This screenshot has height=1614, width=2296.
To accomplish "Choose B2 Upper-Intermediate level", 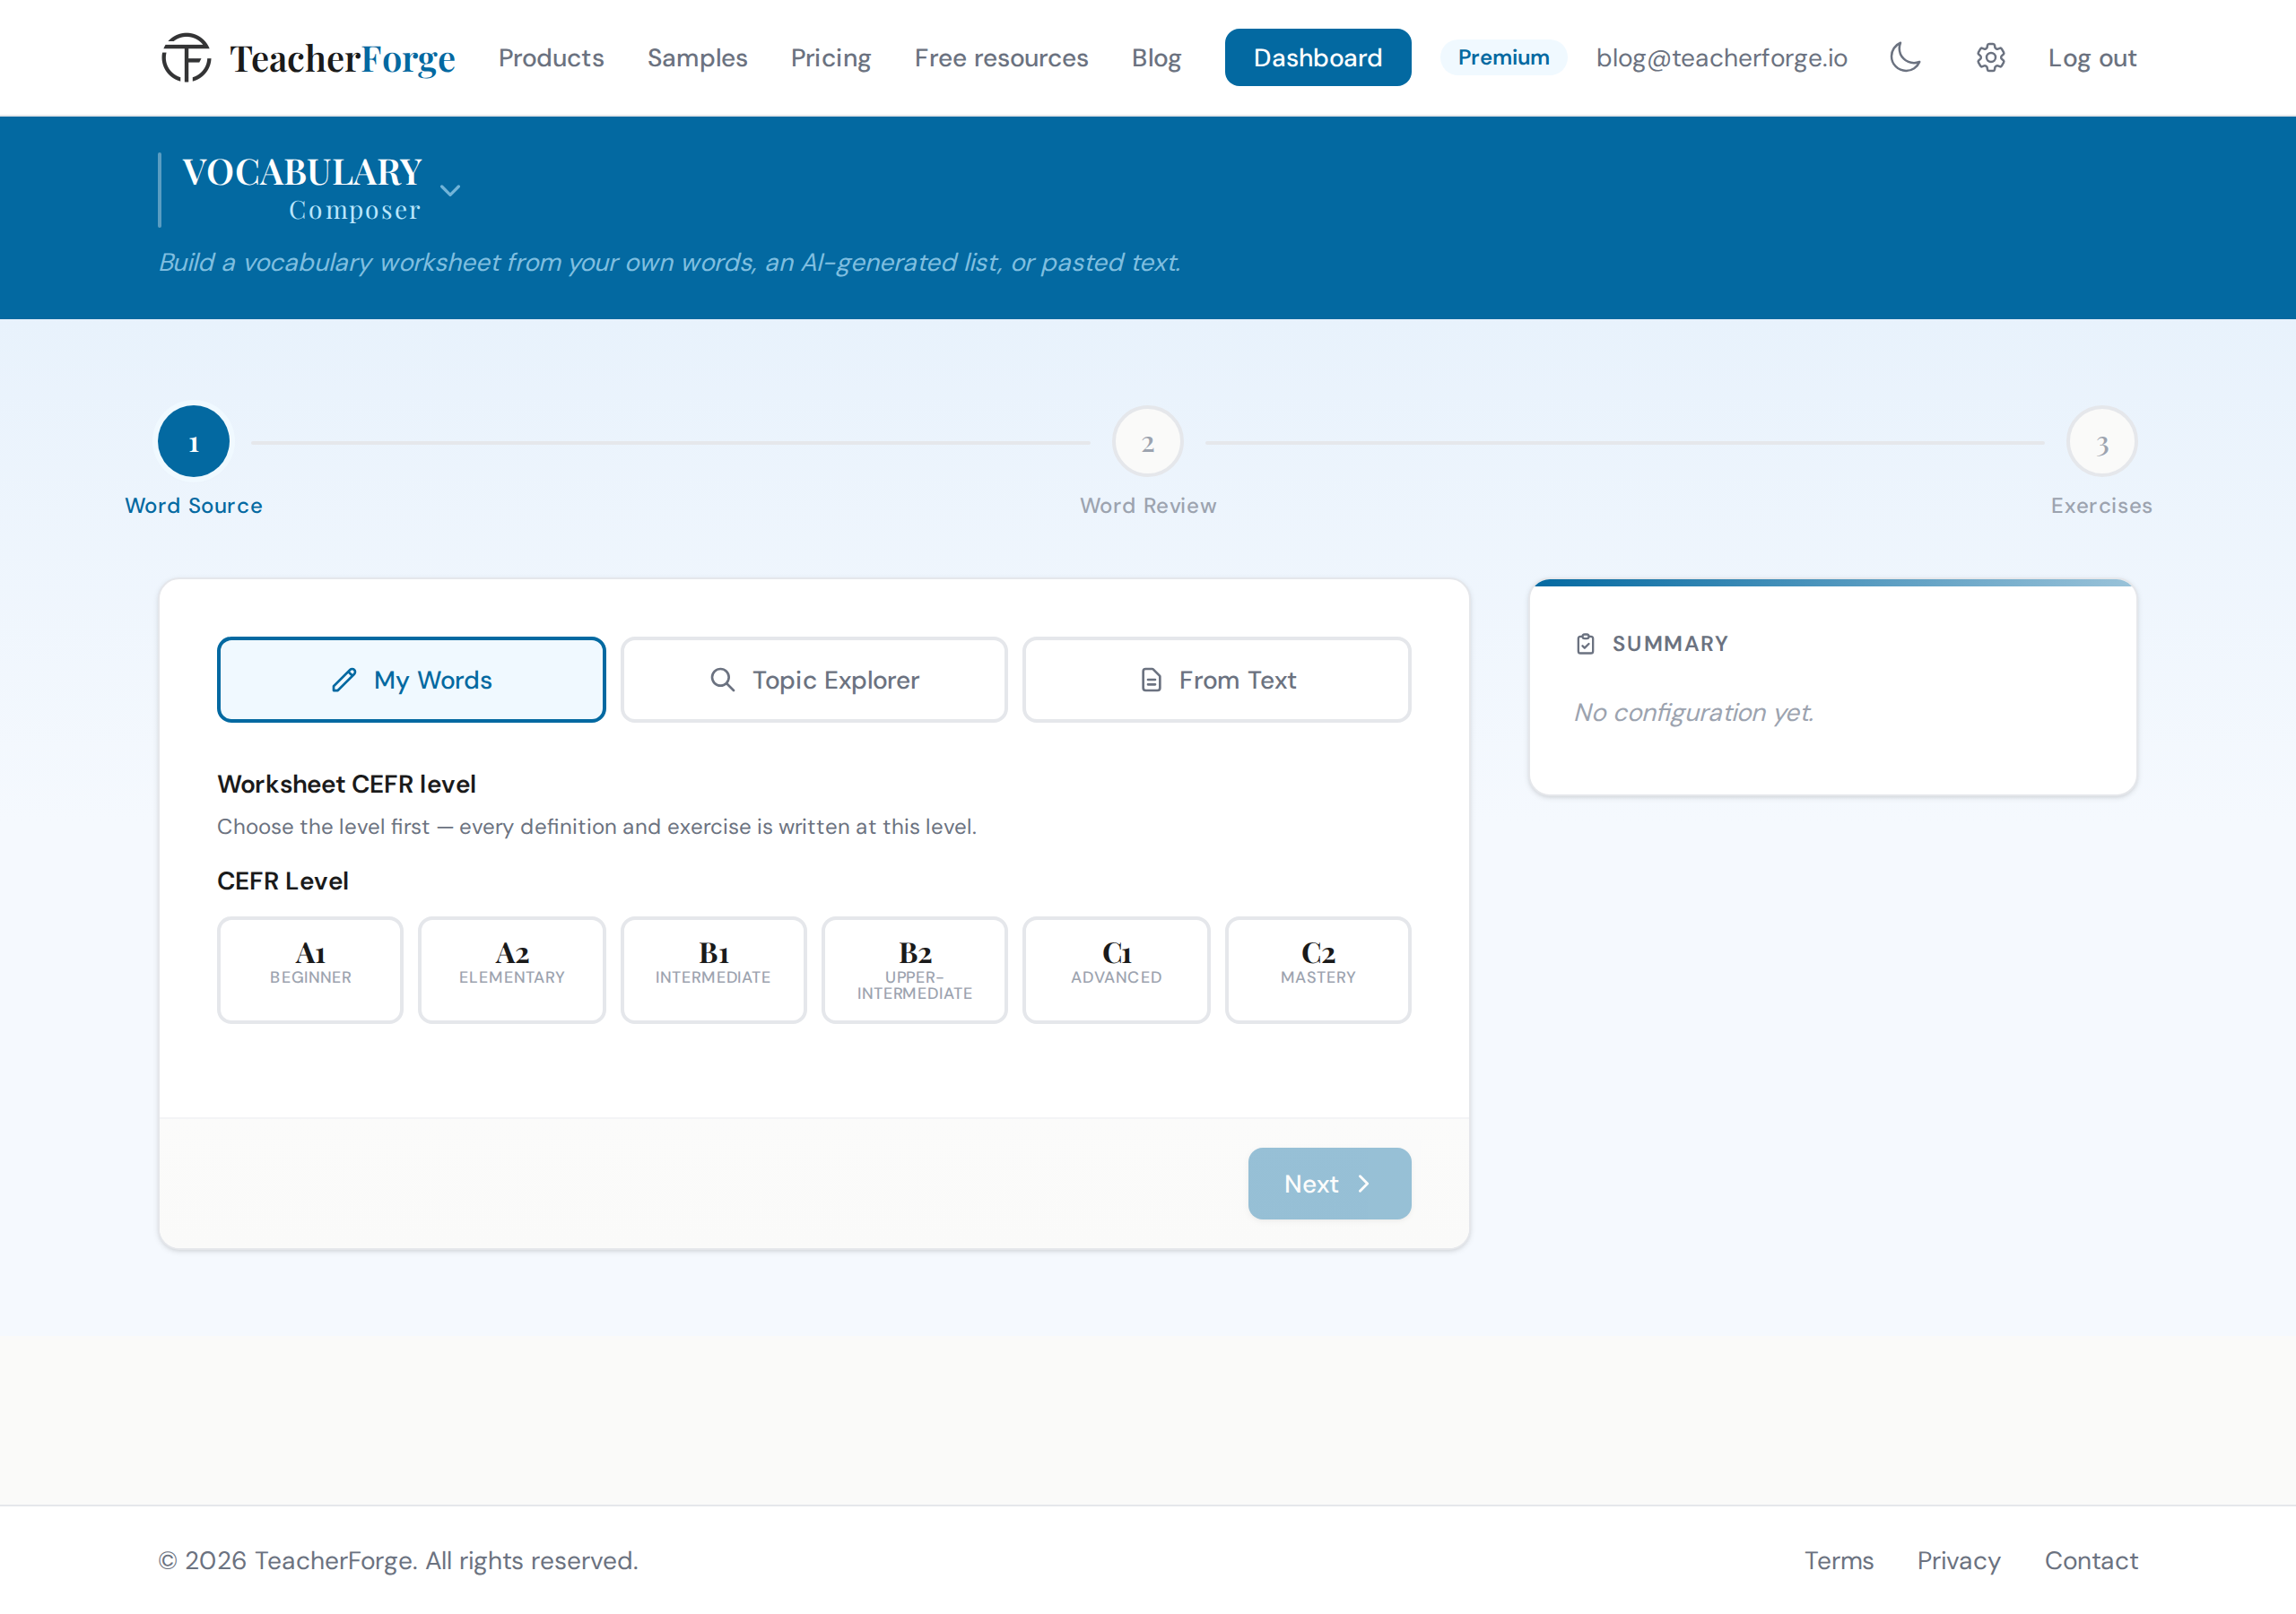I will tap(914, 970).
